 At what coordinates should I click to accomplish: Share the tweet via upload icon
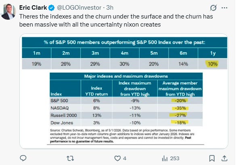pos(224,158)
